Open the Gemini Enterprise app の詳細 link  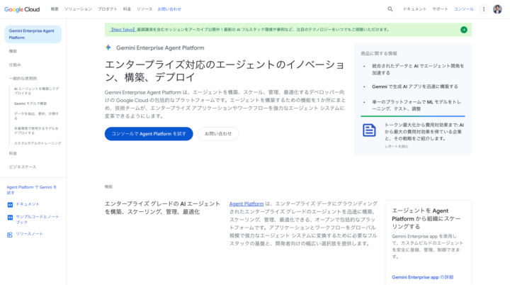point(422,277)
